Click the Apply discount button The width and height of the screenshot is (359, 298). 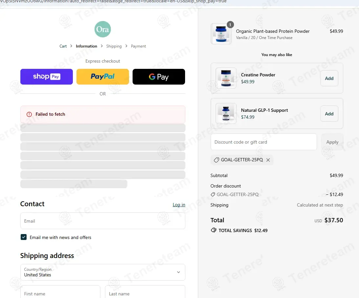[x=332, y=142]
